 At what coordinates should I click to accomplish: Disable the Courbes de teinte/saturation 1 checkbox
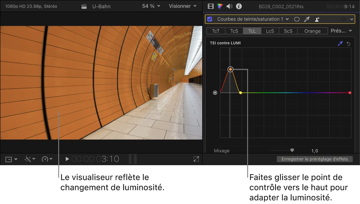coord(210,19)
